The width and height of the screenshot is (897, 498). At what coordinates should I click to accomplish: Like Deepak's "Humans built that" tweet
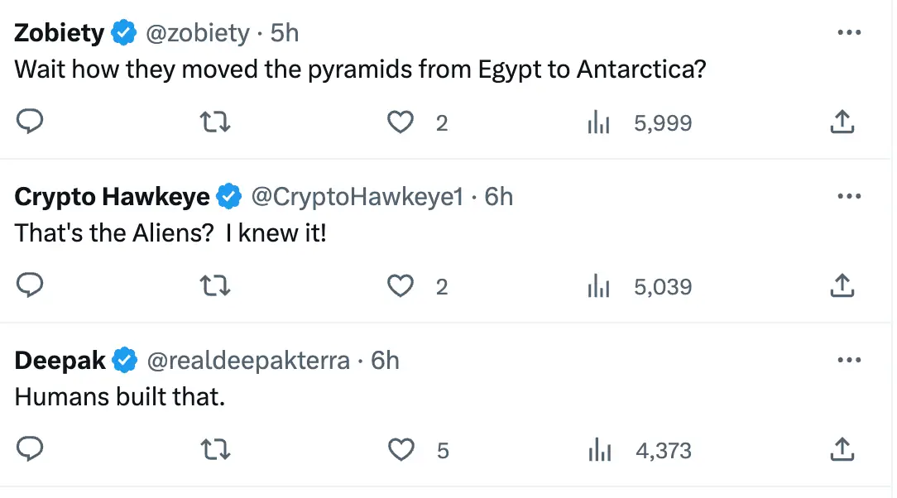[x=401, y=450]
